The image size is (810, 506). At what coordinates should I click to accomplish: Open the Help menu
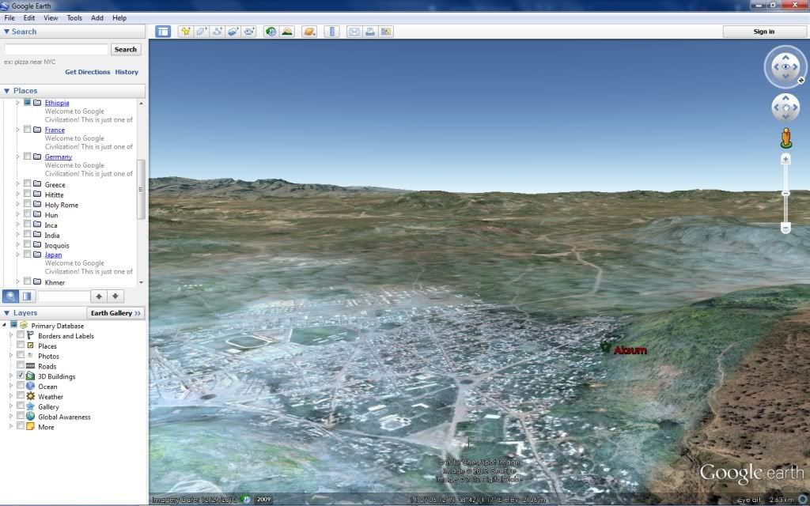coord(119,17)
